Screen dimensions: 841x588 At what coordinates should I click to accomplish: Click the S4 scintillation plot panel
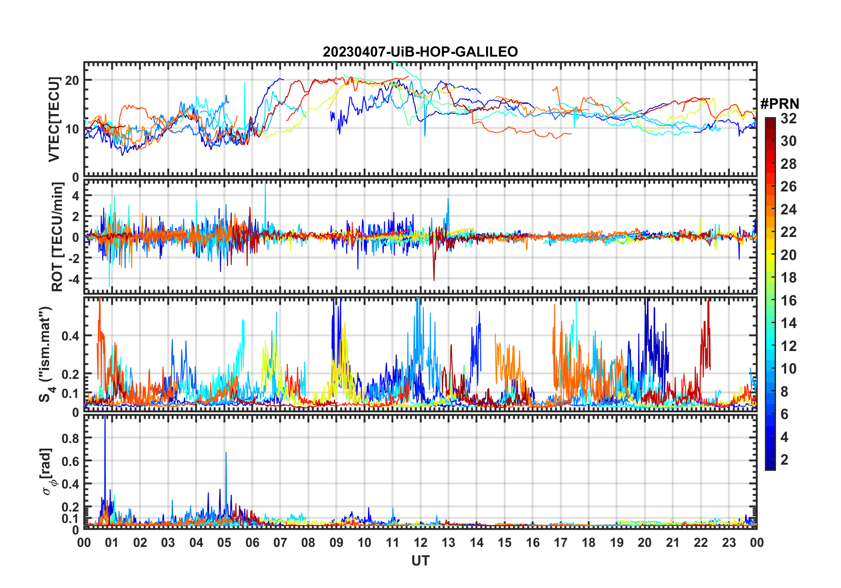(420, 354)
